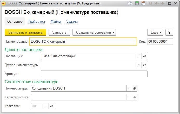Screen dimensions: 180x114
Task: Open help with the ? button
Action: (169, 33)
